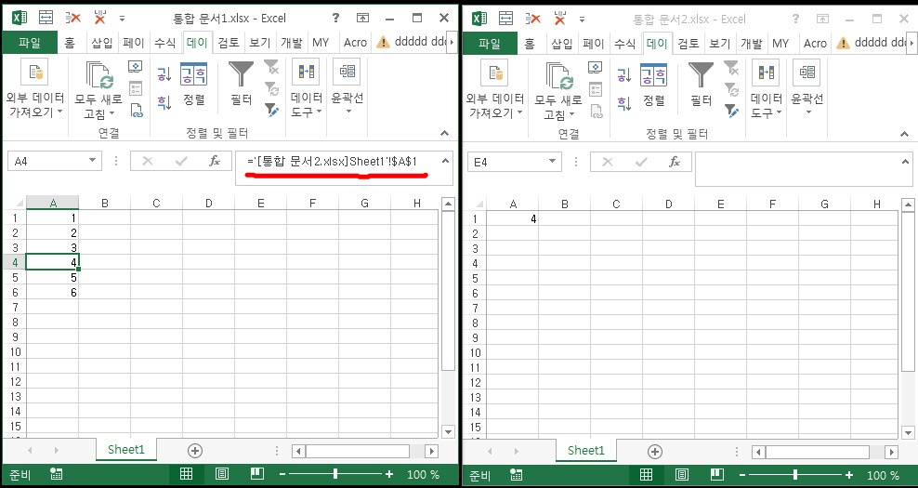
Task: Switch to Page Layout view in 통합 문서2 window
Action: point(682,475)
